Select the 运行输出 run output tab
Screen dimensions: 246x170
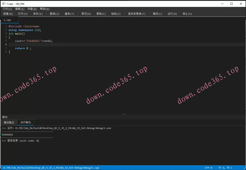point(26,122)
